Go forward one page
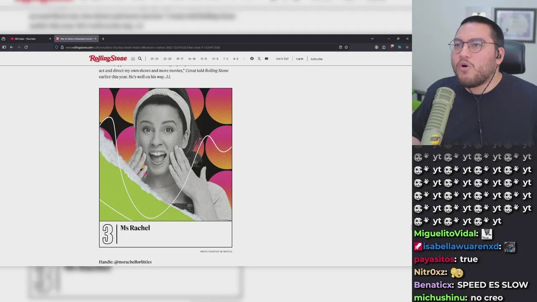 tap(18, 47)
